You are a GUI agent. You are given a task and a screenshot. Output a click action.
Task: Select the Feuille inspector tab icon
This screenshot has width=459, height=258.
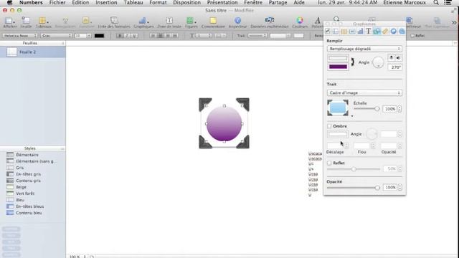(336, 31)
